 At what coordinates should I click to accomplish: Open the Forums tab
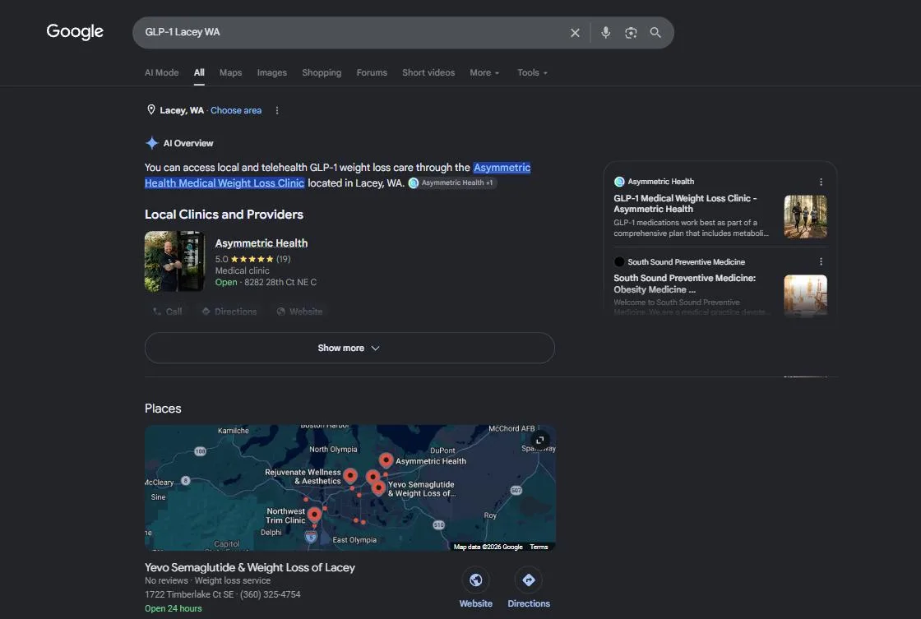click(372, 73)
